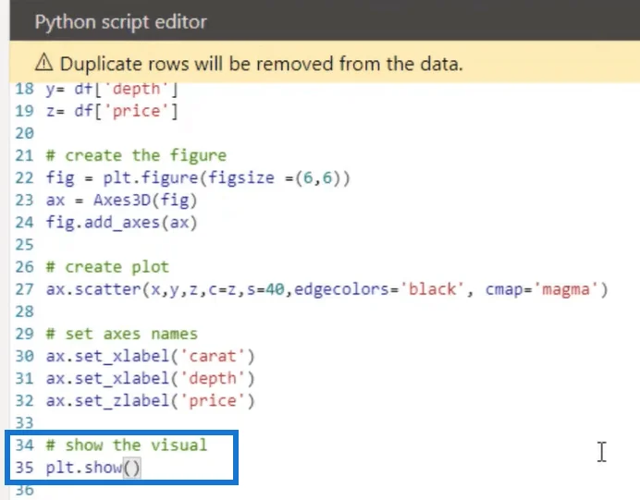Click empty line 33 in the editor
The height and width of the screenshot is (500, 640).
point(326,423)
